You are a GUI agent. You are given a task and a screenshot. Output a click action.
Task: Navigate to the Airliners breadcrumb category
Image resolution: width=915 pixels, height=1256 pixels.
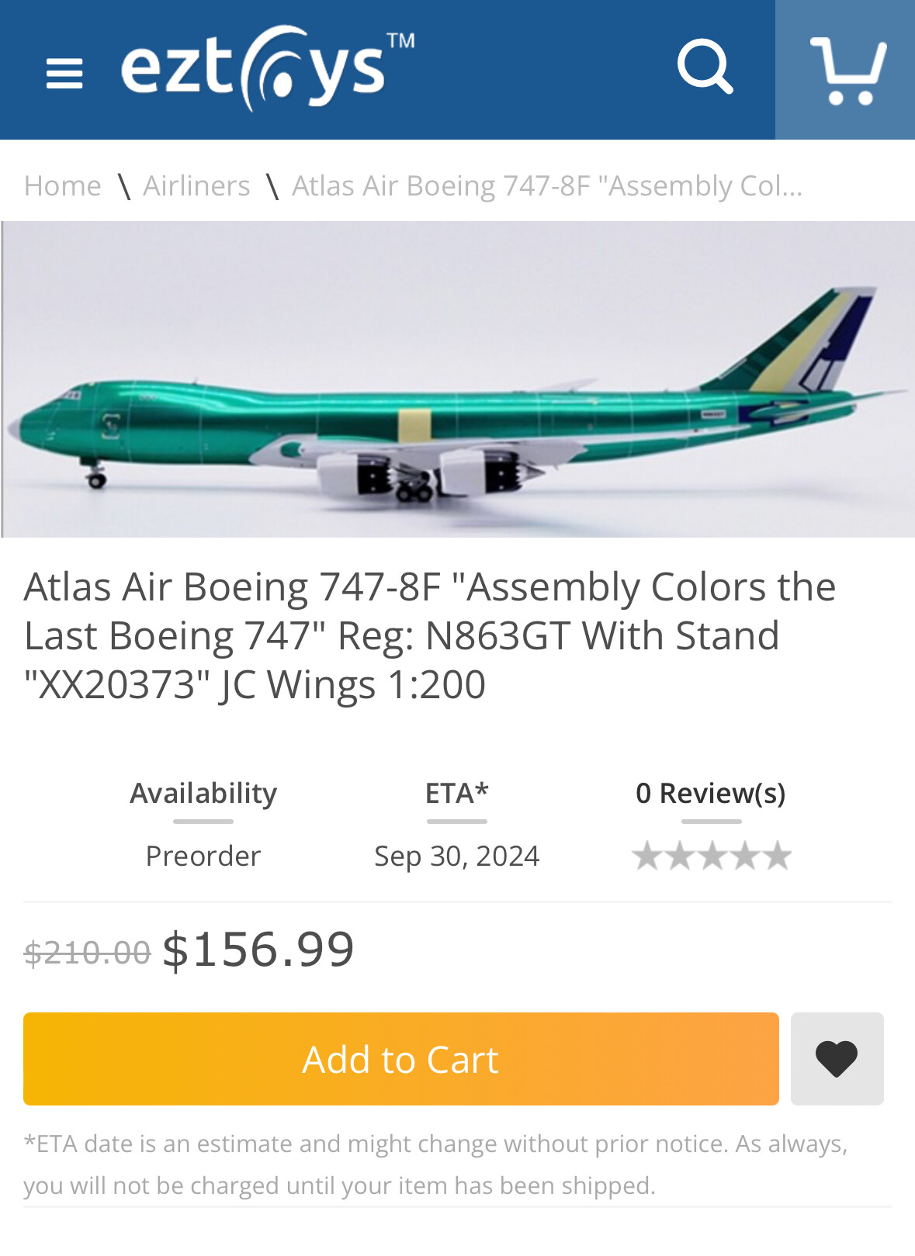pyautogui.click(x=196, y=186)
